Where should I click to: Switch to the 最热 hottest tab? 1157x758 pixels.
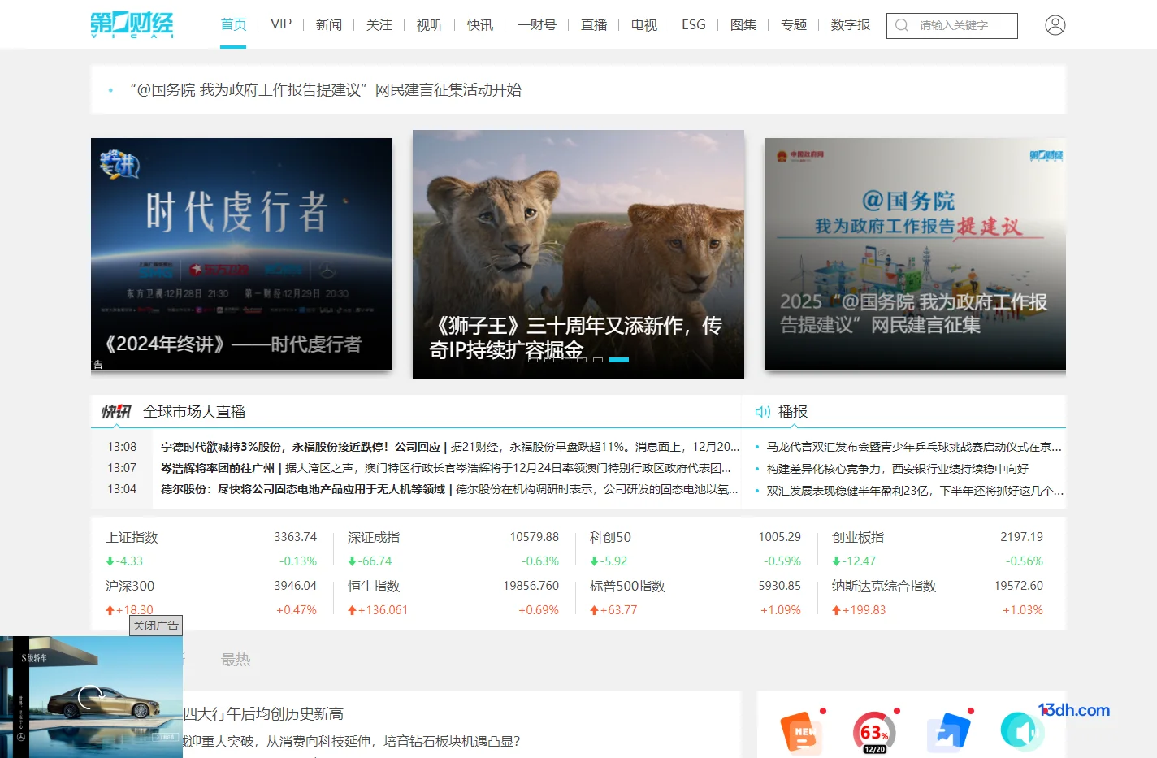(236, 660)
